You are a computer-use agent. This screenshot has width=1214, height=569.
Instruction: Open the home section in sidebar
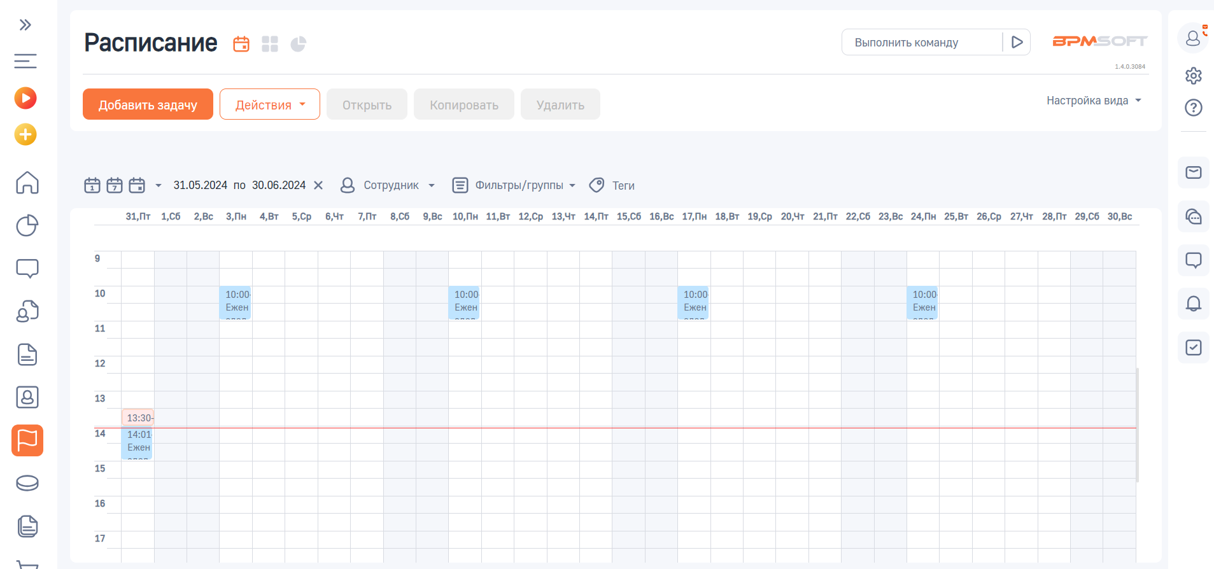tap(27, 183)
